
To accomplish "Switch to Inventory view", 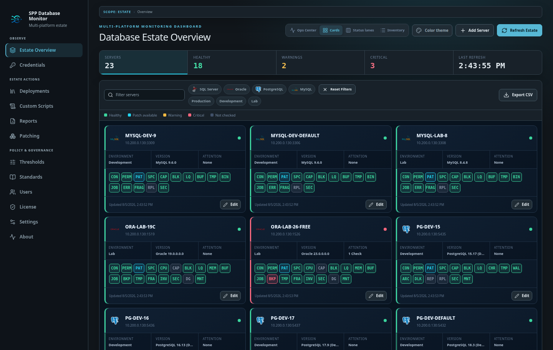I will coord(392,30).
